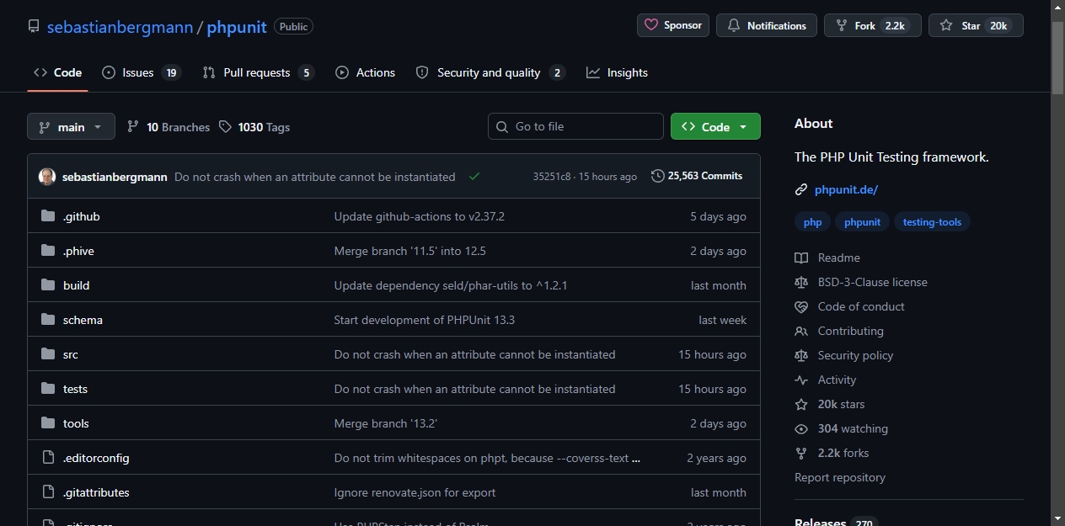This screenshot has height=526, width=1065.
Task: Open the sebastianbergmann owner link
Action: pos(120,27)
